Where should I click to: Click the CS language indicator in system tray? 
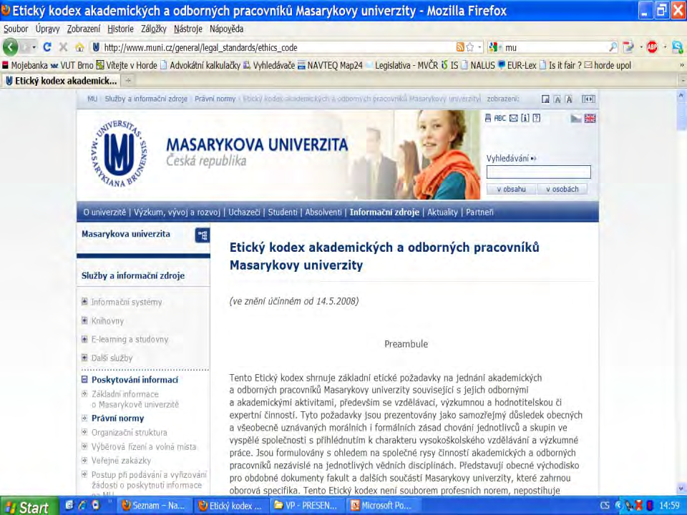tap(605, 506)
